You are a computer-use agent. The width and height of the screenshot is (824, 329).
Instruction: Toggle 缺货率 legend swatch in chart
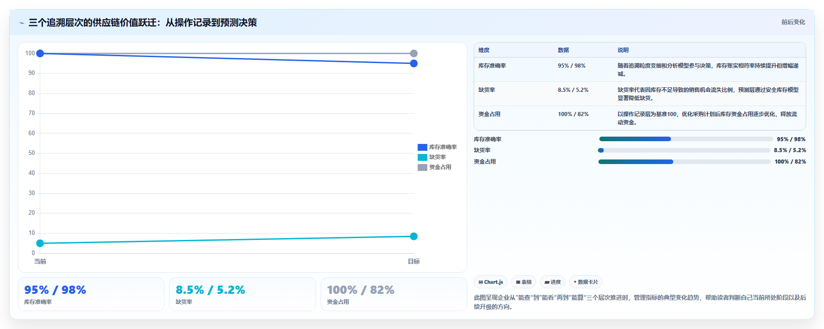tap(422, 157)
